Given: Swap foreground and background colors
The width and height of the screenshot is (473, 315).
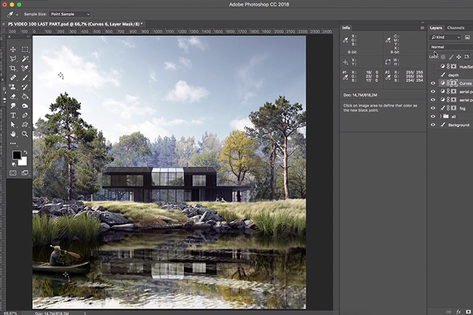Looking at the screenshot, I should [x=26, y=152].
